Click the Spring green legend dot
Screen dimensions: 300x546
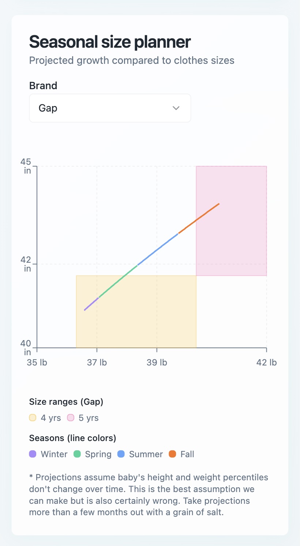pyautogui.click(x=77, y=454)
